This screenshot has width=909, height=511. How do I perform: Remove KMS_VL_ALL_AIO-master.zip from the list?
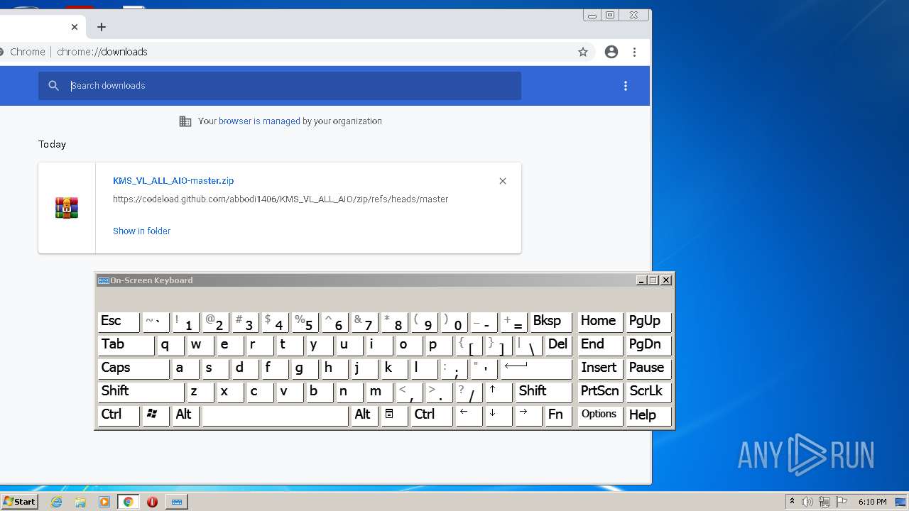tap(503, 181)
